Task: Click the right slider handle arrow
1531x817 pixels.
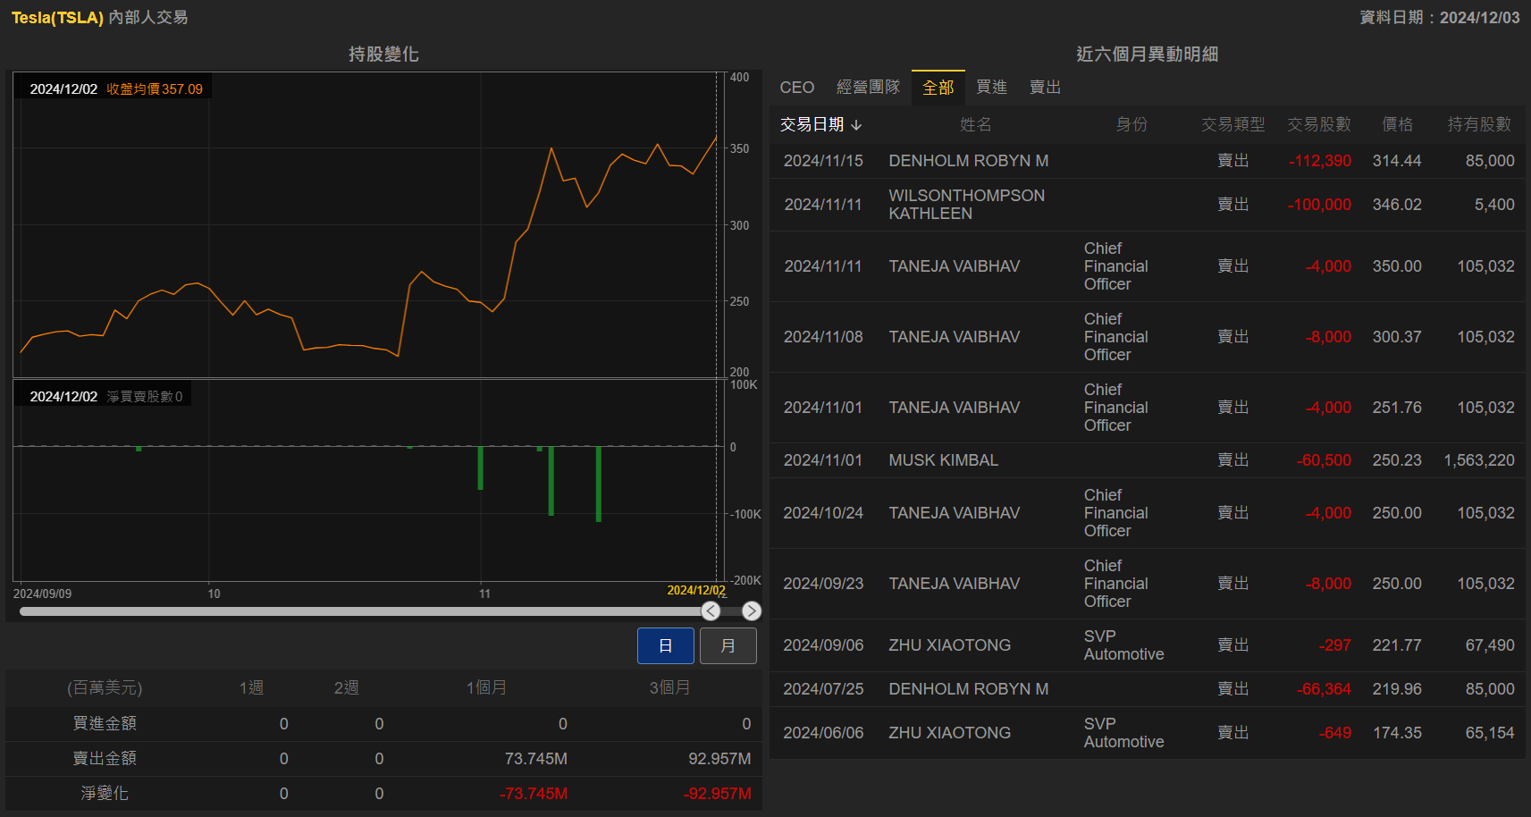Action: click(752, 611)
